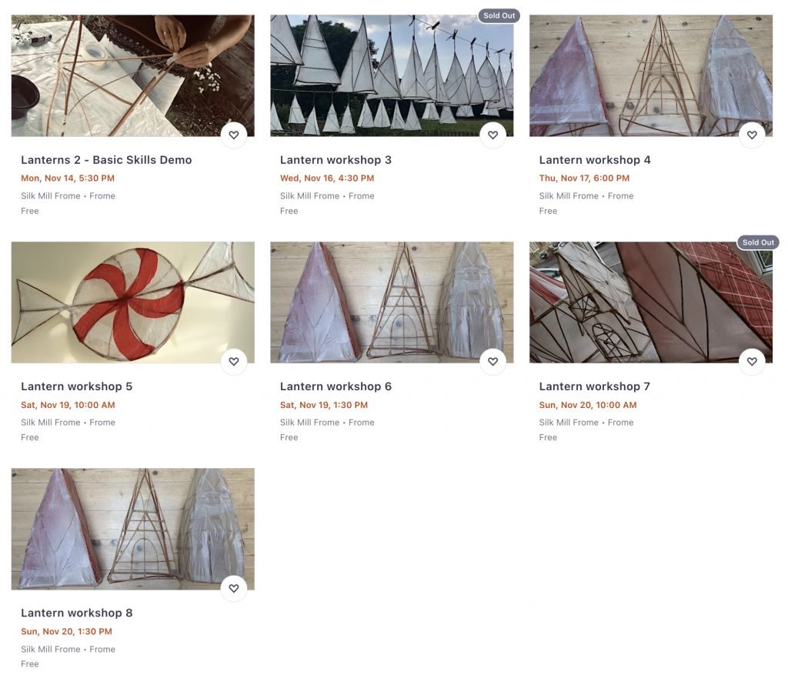
Task: Open Lantern workshop 4 event title
Action: click(595, 160)
